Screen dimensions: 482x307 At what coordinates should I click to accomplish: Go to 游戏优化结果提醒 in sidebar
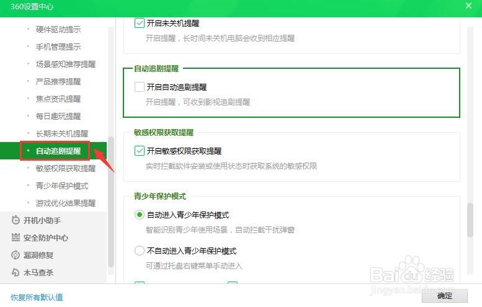(x=66, y=203)
